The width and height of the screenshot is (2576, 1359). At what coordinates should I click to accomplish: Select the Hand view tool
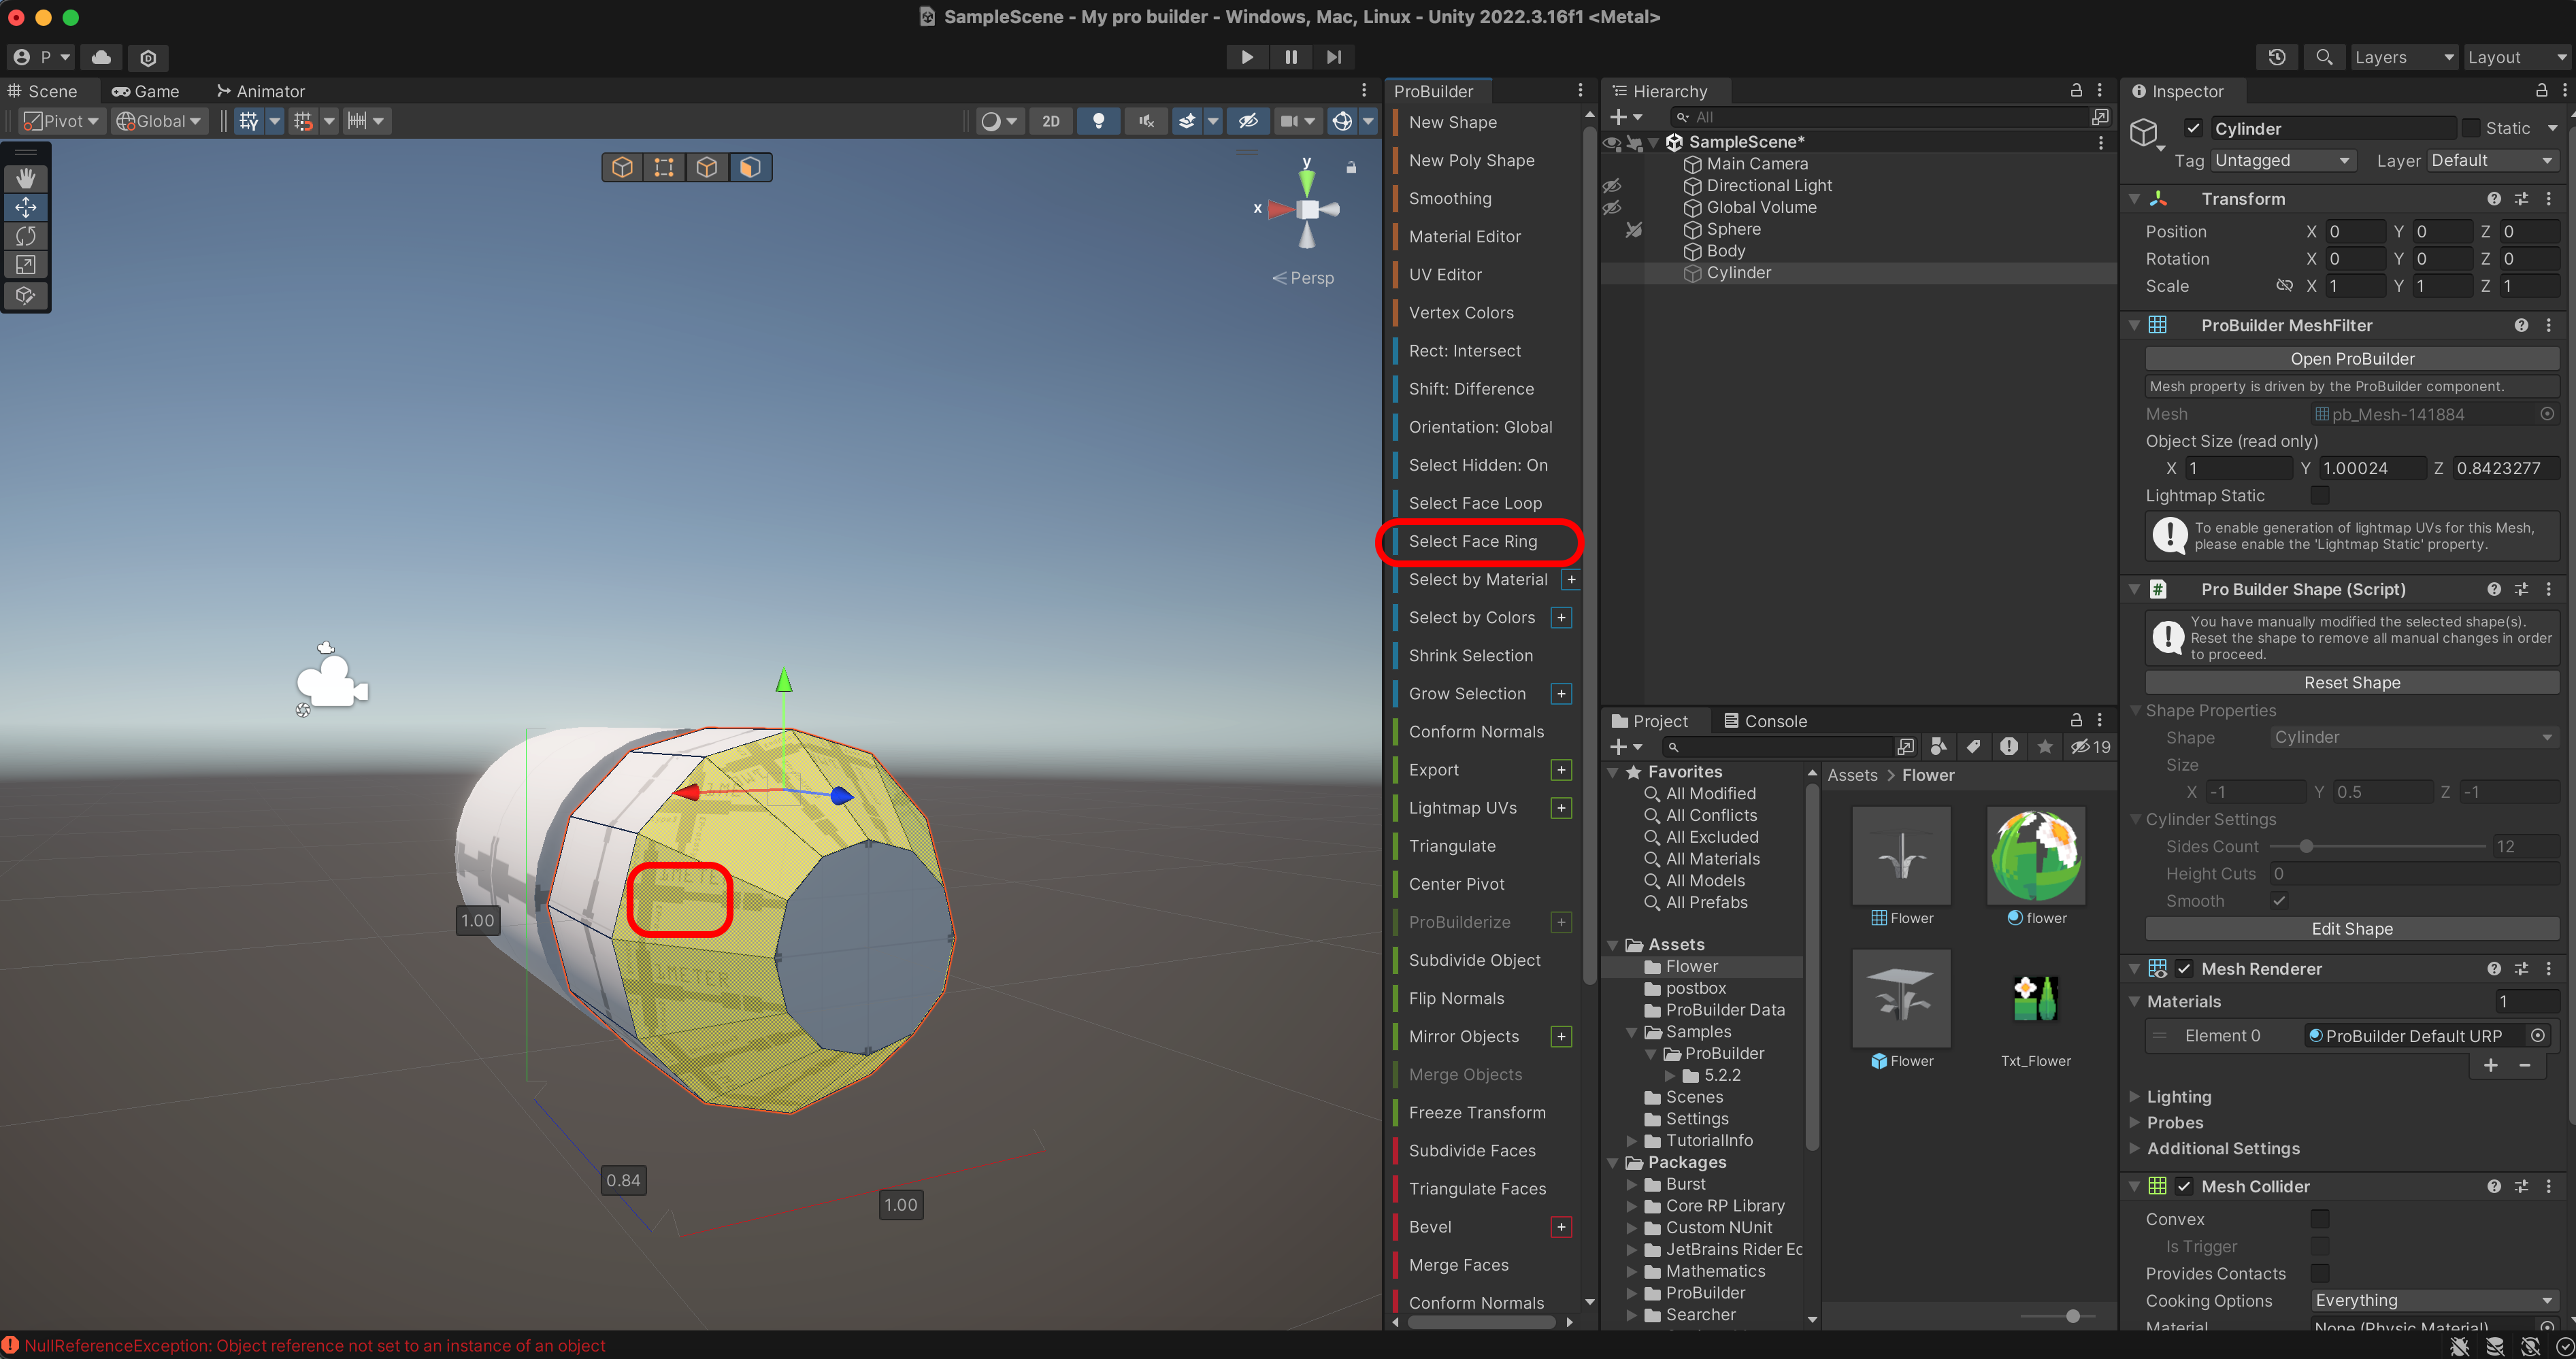click(26, 178)
